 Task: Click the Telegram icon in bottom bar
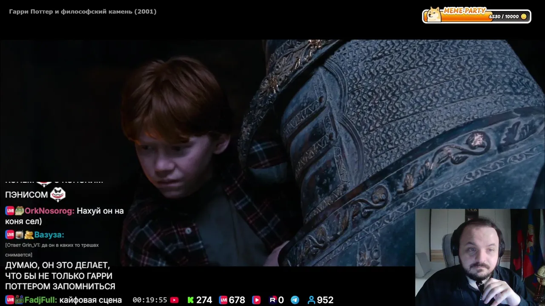coord(295,300)
